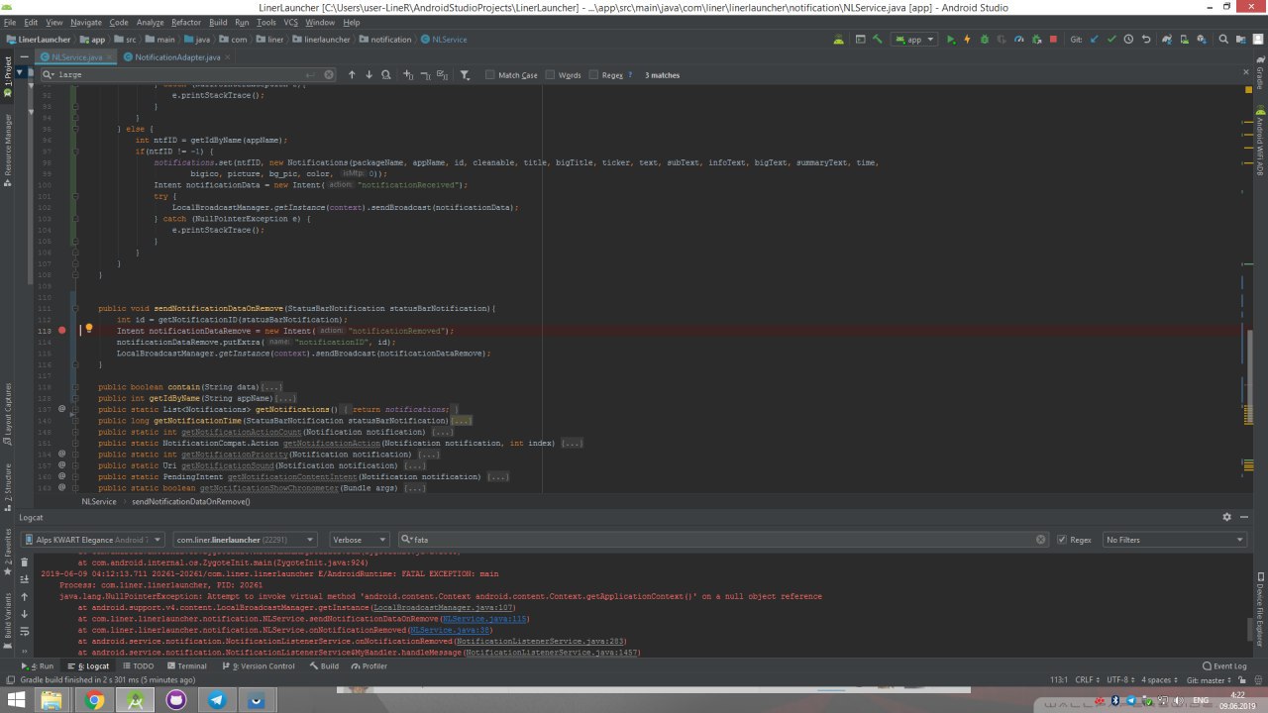The image size is (1268, 713).
Task: Open Logcat settings gear icon
Action: (x=1226, y=517)
